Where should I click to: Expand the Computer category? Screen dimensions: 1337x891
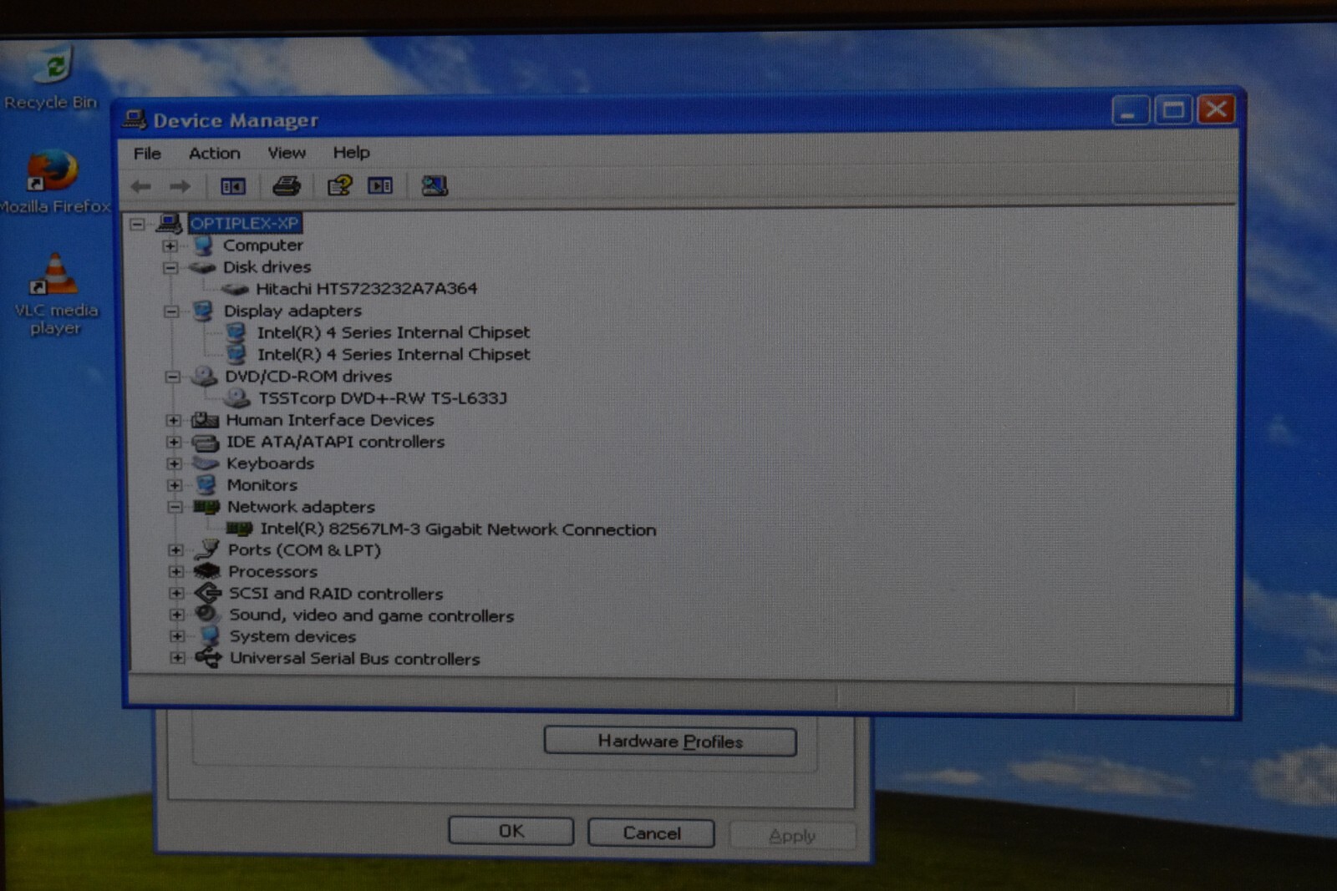[x=170, y=246]
